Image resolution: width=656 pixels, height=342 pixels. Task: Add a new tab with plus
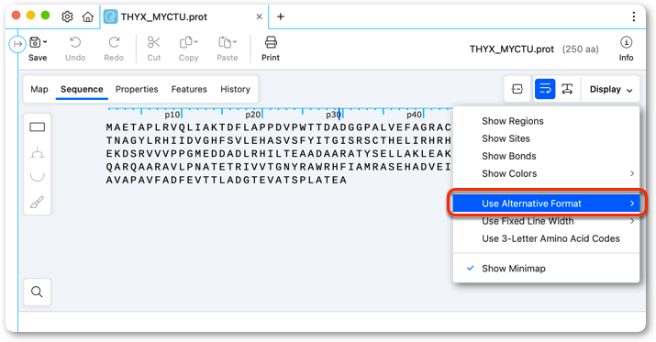pyautogui.click(x=281, y=17)
